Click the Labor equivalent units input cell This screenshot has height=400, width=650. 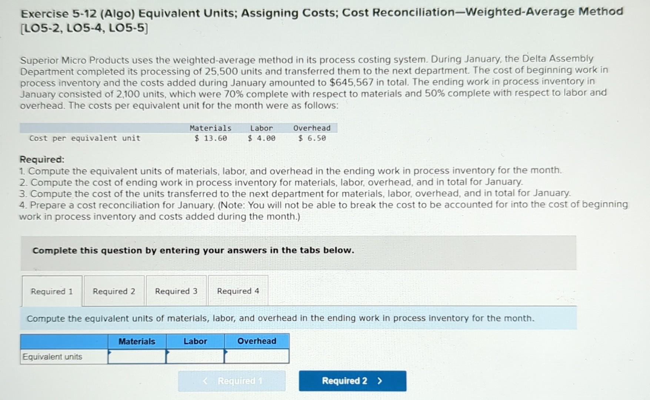click(195, 356)
